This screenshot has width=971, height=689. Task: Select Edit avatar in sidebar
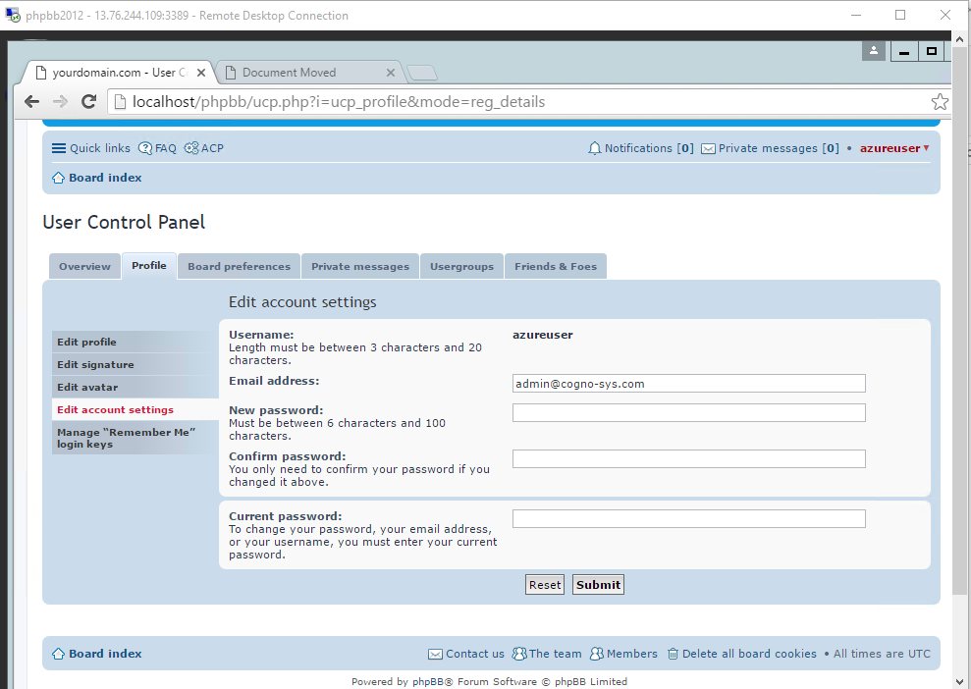[x=87, y=387]
